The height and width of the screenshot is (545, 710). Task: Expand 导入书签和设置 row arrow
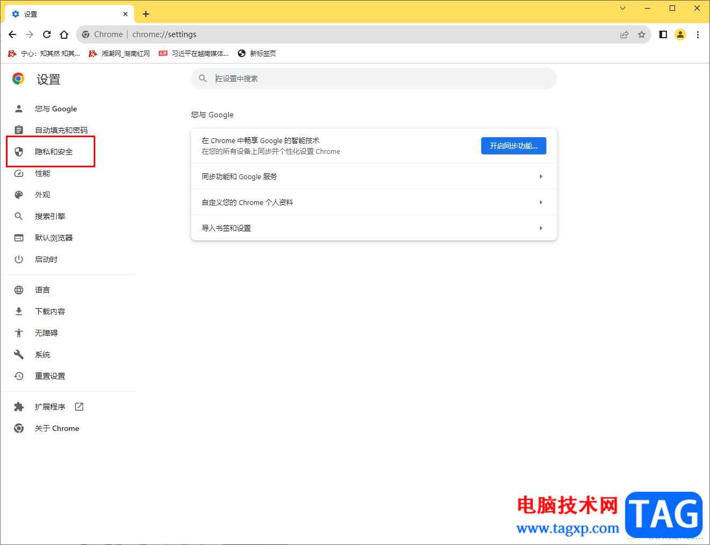pos(541,228)
